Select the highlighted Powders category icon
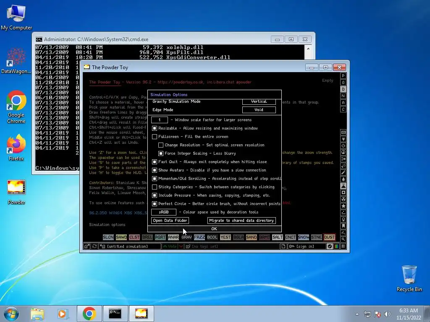The height and width of the screenshot is (322, 430). pos(343,186)
